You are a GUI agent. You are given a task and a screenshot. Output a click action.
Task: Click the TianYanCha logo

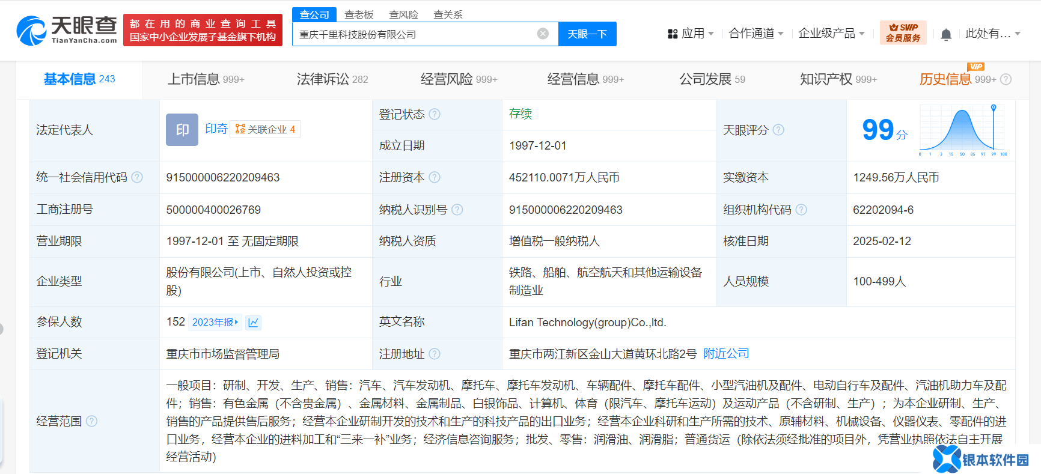[67, 30]
